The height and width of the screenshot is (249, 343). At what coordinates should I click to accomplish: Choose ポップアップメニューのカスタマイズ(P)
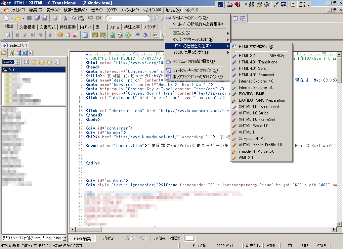[x=198, y=77]
